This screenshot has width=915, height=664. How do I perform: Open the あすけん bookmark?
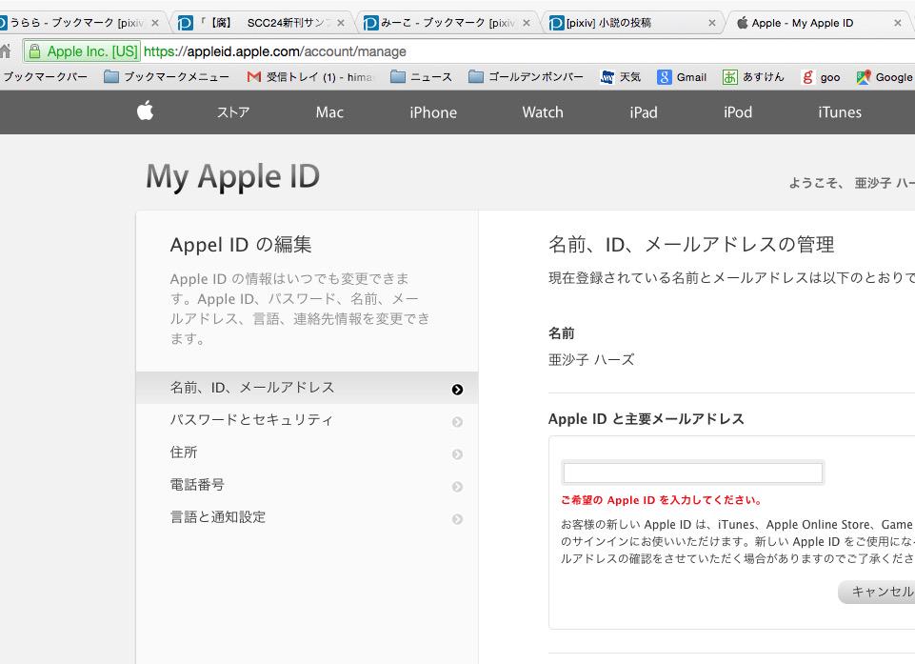tap(753, 77)
